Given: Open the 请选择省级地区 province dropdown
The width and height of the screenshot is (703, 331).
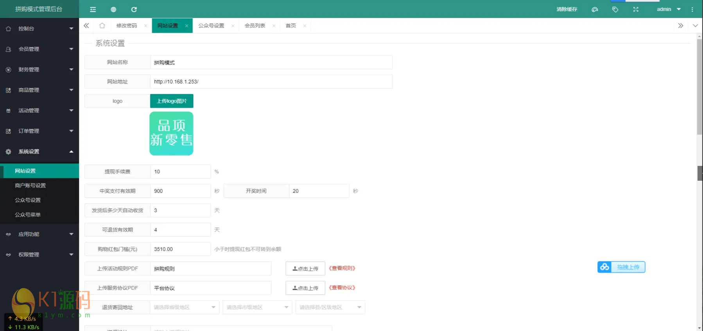Looking at the screenshot, I should [x=185, y=307].
